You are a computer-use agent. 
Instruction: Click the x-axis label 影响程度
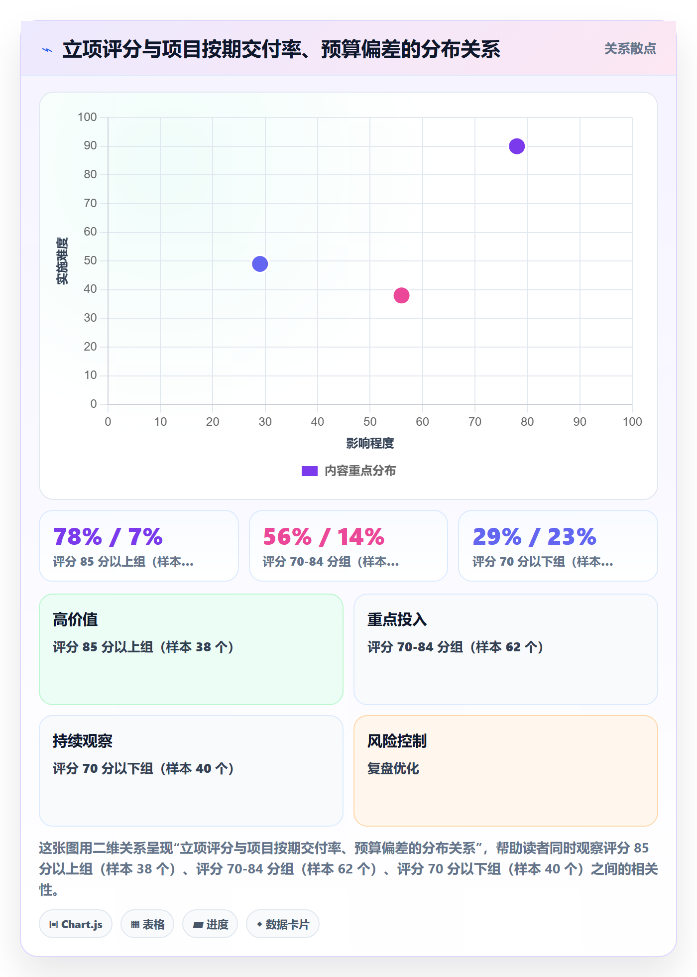point(370,443)
